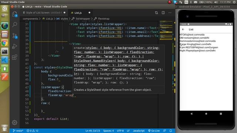Click the flexWrap breadcrumb

pyautogui.click(x=104, y=19)
